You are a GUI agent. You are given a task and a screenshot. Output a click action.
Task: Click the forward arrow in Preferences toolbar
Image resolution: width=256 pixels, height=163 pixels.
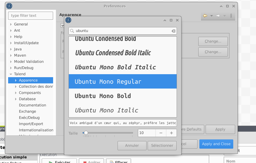tap(218, 16)
